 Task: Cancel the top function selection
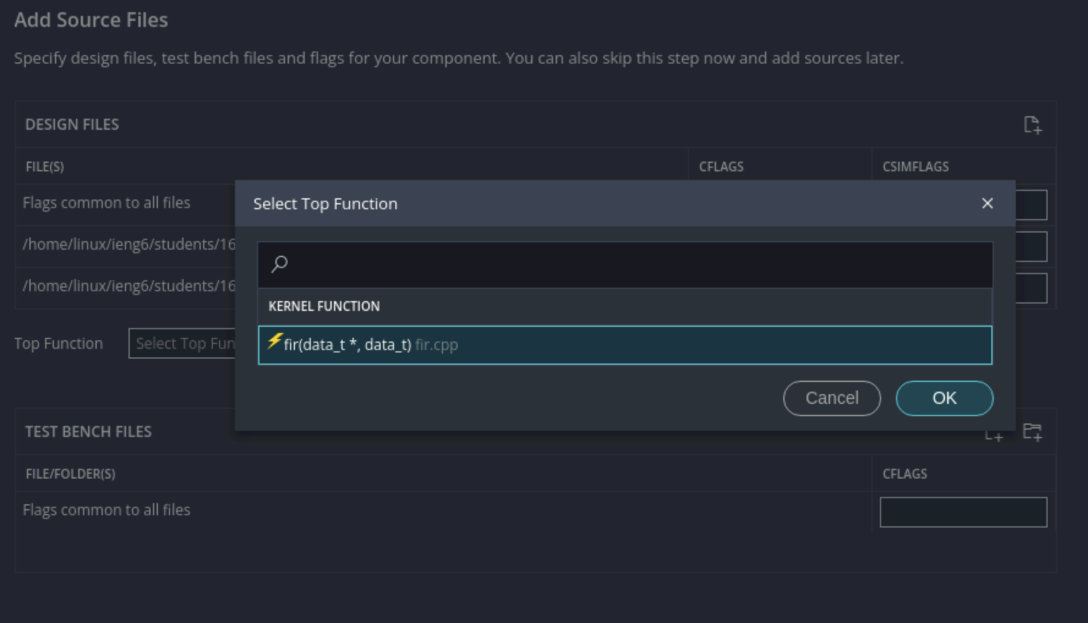(x=832, y=398)
